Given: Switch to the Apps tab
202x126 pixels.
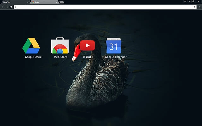Looking at the screenshot, I should pos(45,2).
